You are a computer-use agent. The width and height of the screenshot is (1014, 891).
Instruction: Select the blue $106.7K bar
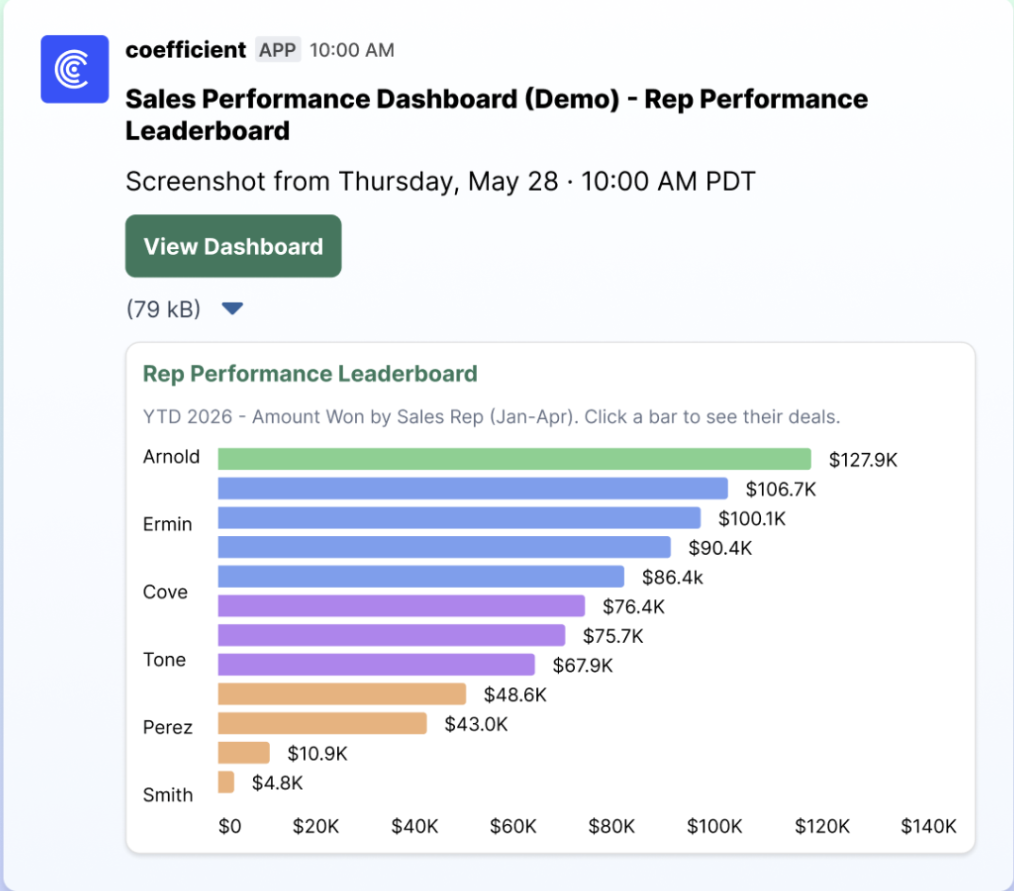pos(473,488)
